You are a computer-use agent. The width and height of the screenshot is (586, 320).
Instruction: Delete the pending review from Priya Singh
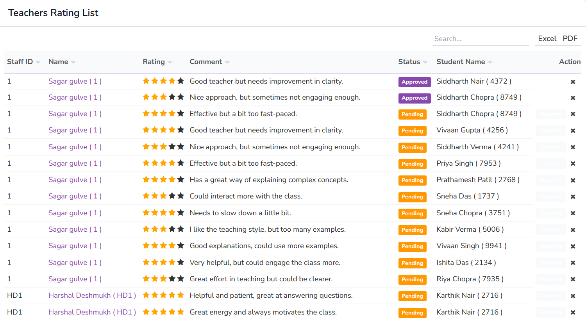(573, 163)
